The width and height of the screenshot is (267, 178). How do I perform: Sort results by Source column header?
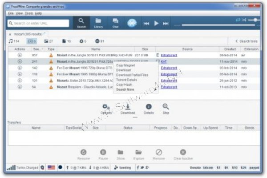[x=187, y=49]
